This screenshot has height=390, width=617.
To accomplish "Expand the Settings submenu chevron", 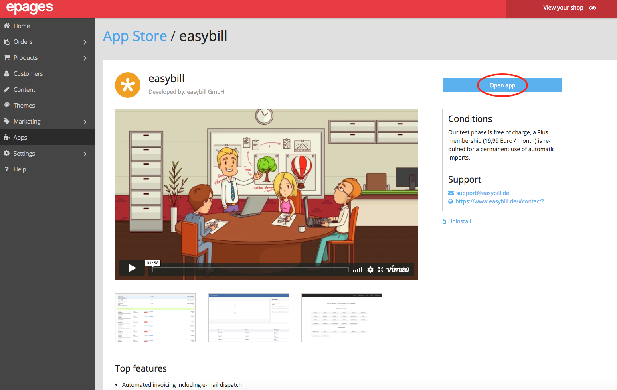I will click(85, 154).
